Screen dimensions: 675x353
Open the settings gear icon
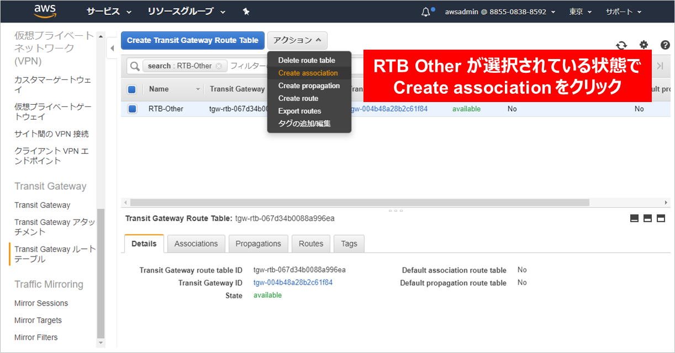[x=644, y=45]
